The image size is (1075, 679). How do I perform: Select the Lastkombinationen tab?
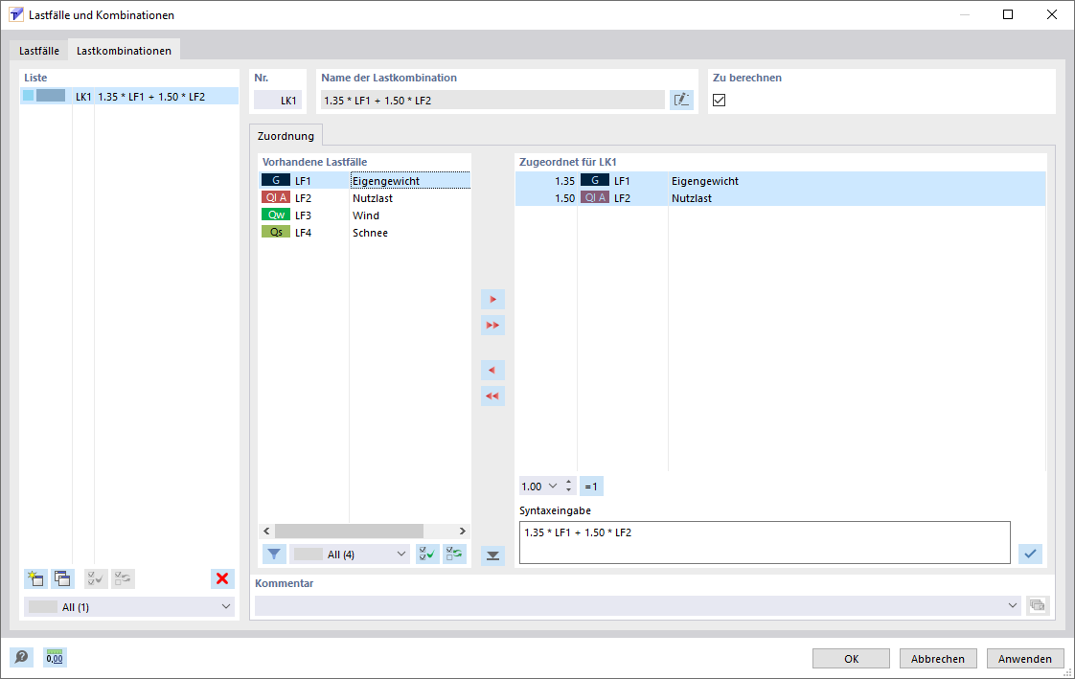tap(125, 51)
